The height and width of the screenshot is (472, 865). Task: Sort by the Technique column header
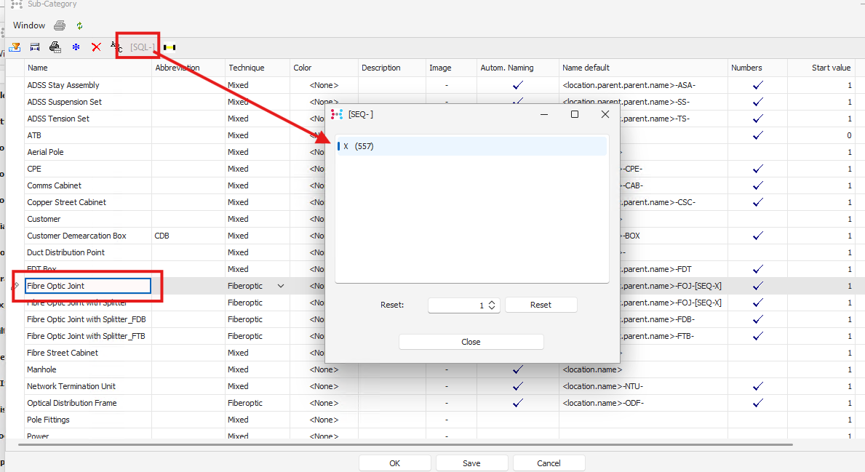[x=258, y=68]
